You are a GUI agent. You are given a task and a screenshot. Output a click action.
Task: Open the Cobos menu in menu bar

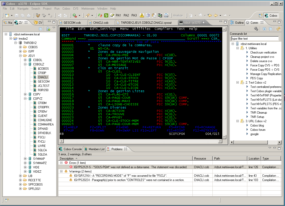pos(66,9)
